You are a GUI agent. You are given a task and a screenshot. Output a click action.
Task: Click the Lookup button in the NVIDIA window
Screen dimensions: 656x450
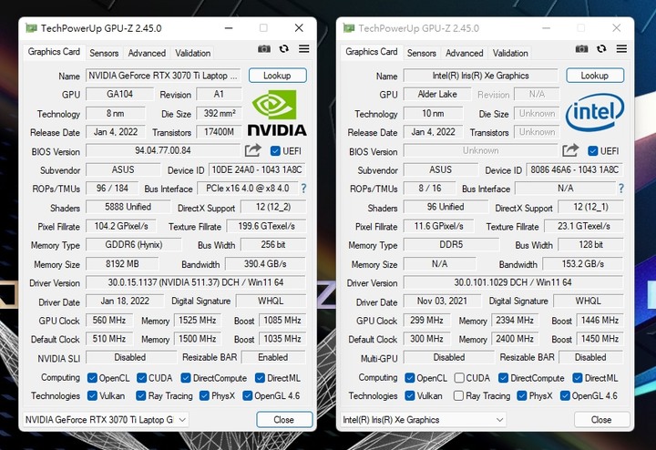click(277, 76)
